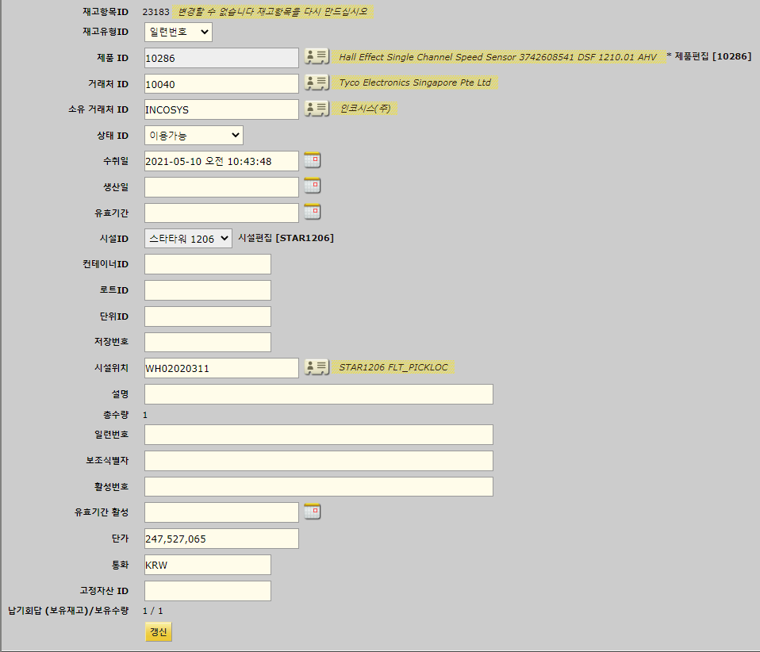Open lookup icon next to 거래처 ID field
760x652 pixels.
pos(317,83)
